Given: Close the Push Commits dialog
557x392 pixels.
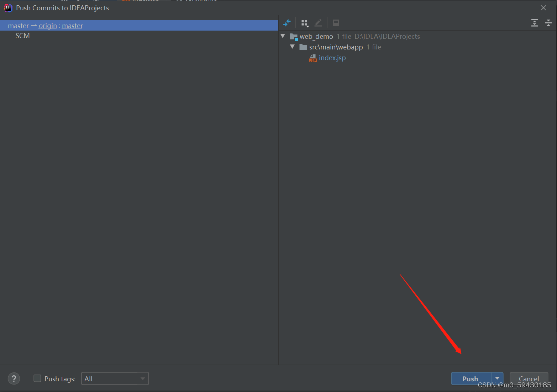Looking at the screenshot, I should (543, 8).
